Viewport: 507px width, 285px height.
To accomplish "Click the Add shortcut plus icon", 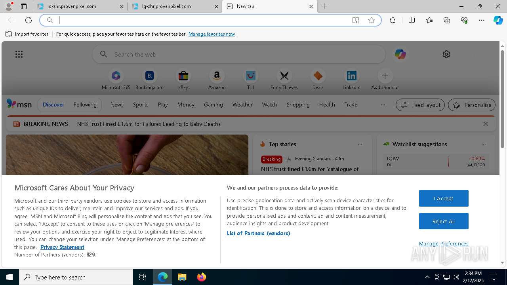I will pos(385,76).
